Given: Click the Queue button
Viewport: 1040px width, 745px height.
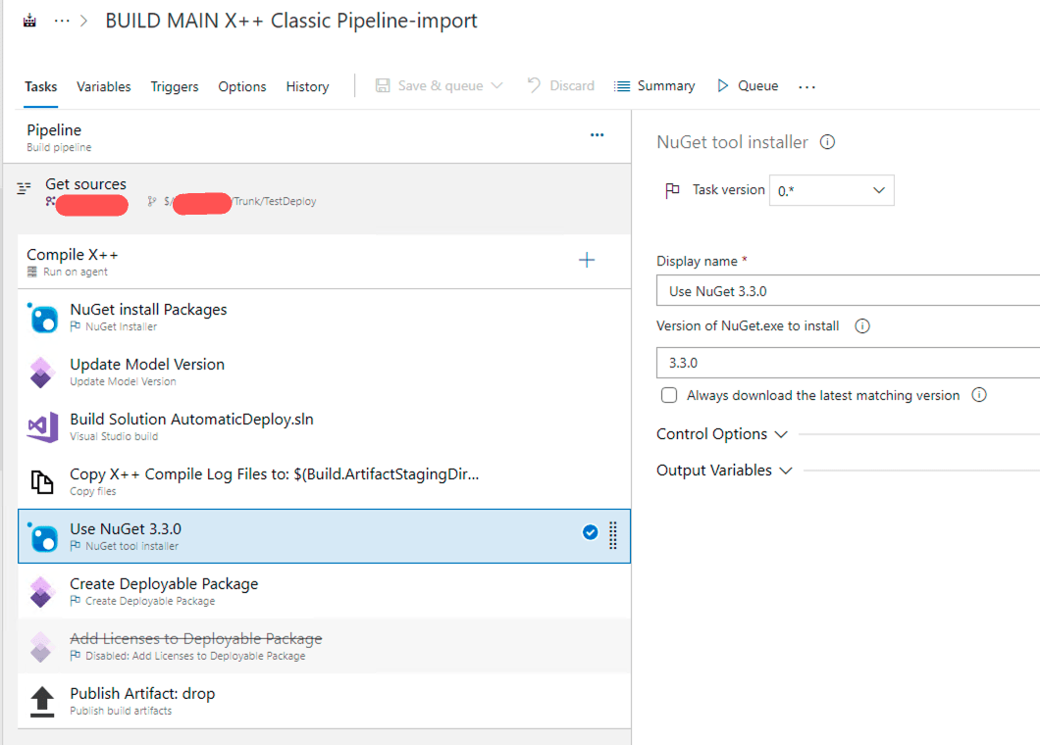Looking at the screenshot, I should [748, 85].
